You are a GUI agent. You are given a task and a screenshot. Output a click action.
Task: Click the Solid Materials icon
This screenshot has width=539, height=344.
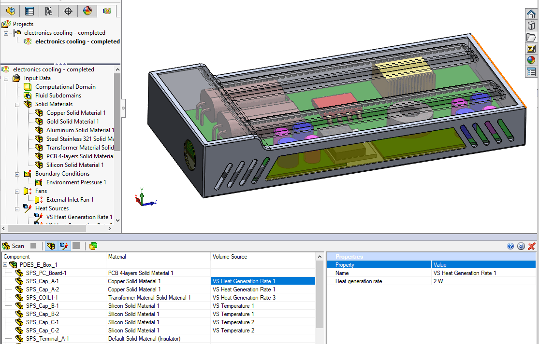tap(28, 104)
